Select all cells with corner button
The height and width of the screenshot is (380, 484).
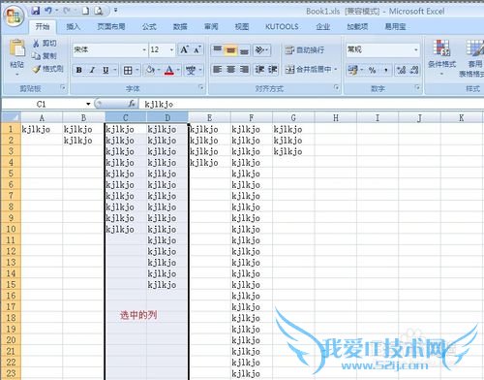coord(12,117)
